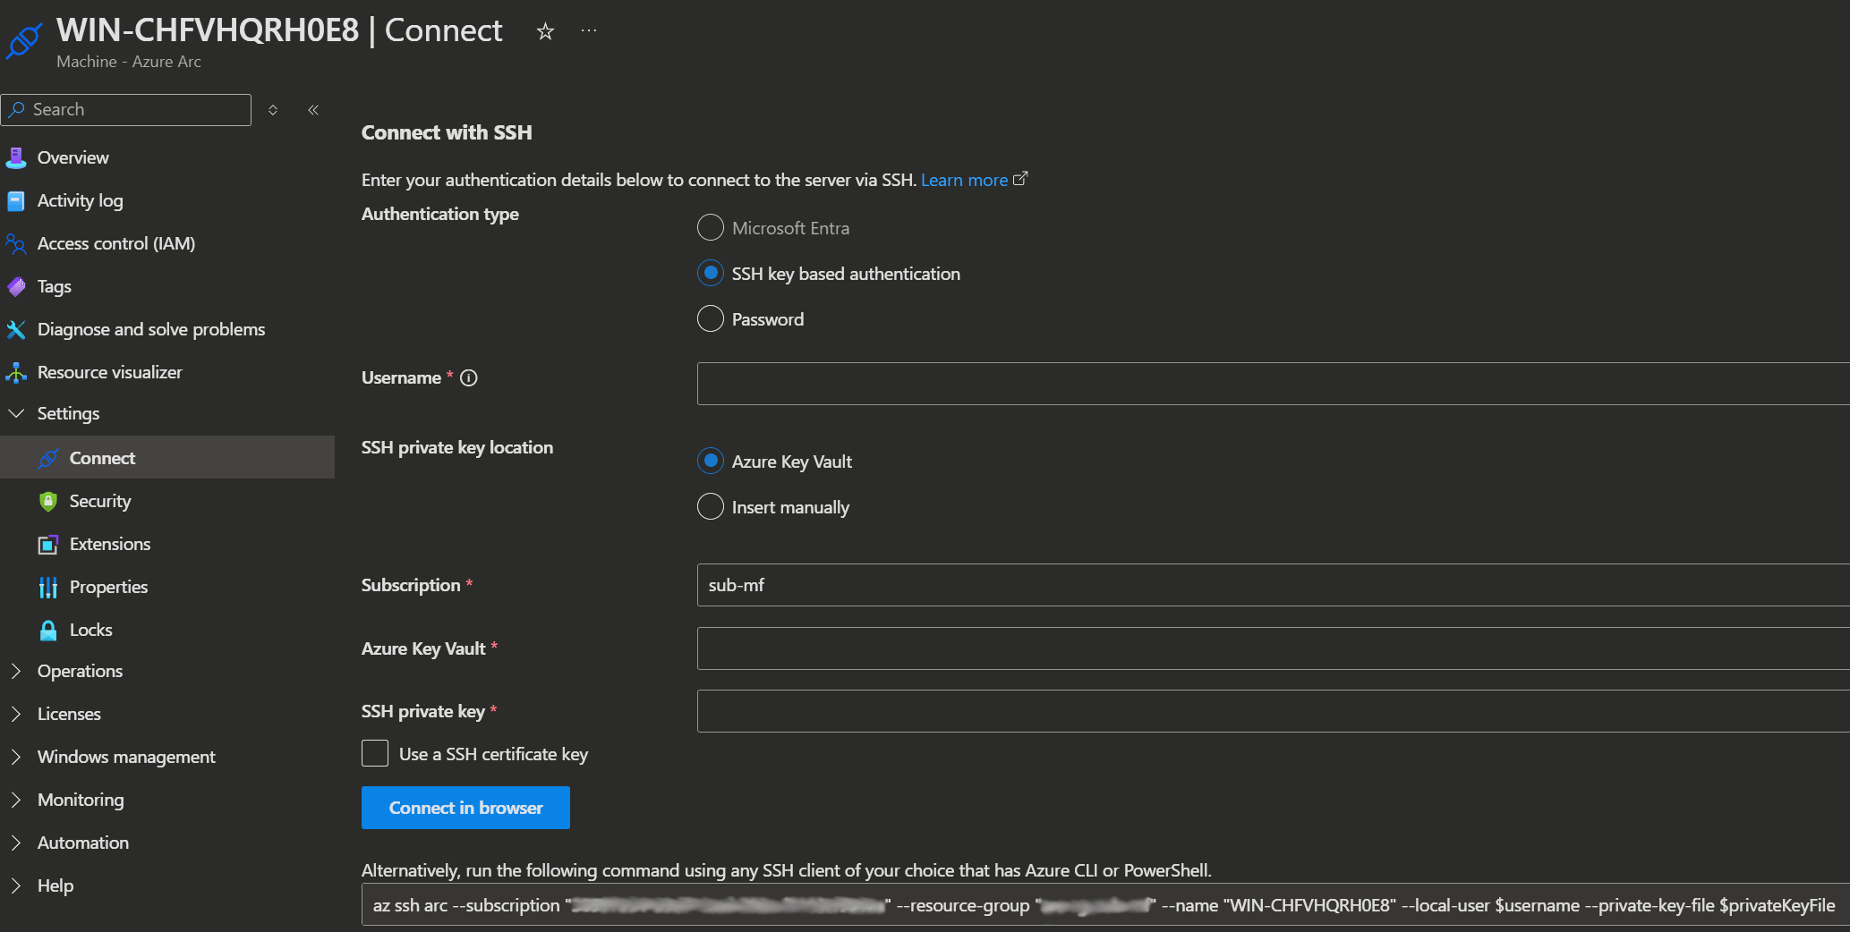
Task: Click the external link icon beside Learn more
Action: (1020, 178)
